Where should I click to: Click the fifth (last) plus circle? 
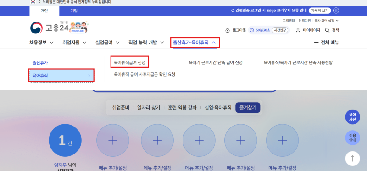tap(282, 140)
